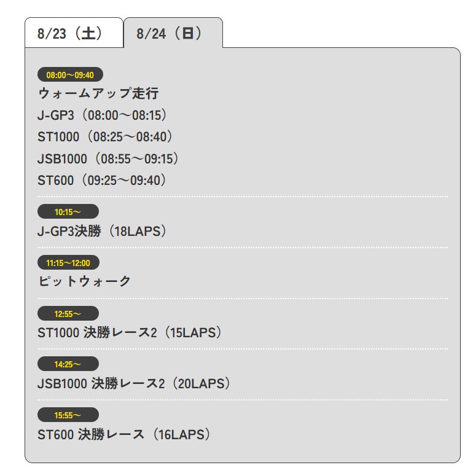Click the ピットウォーク entry
This screenshot has height=473, width=473.
tap(84, 281)
